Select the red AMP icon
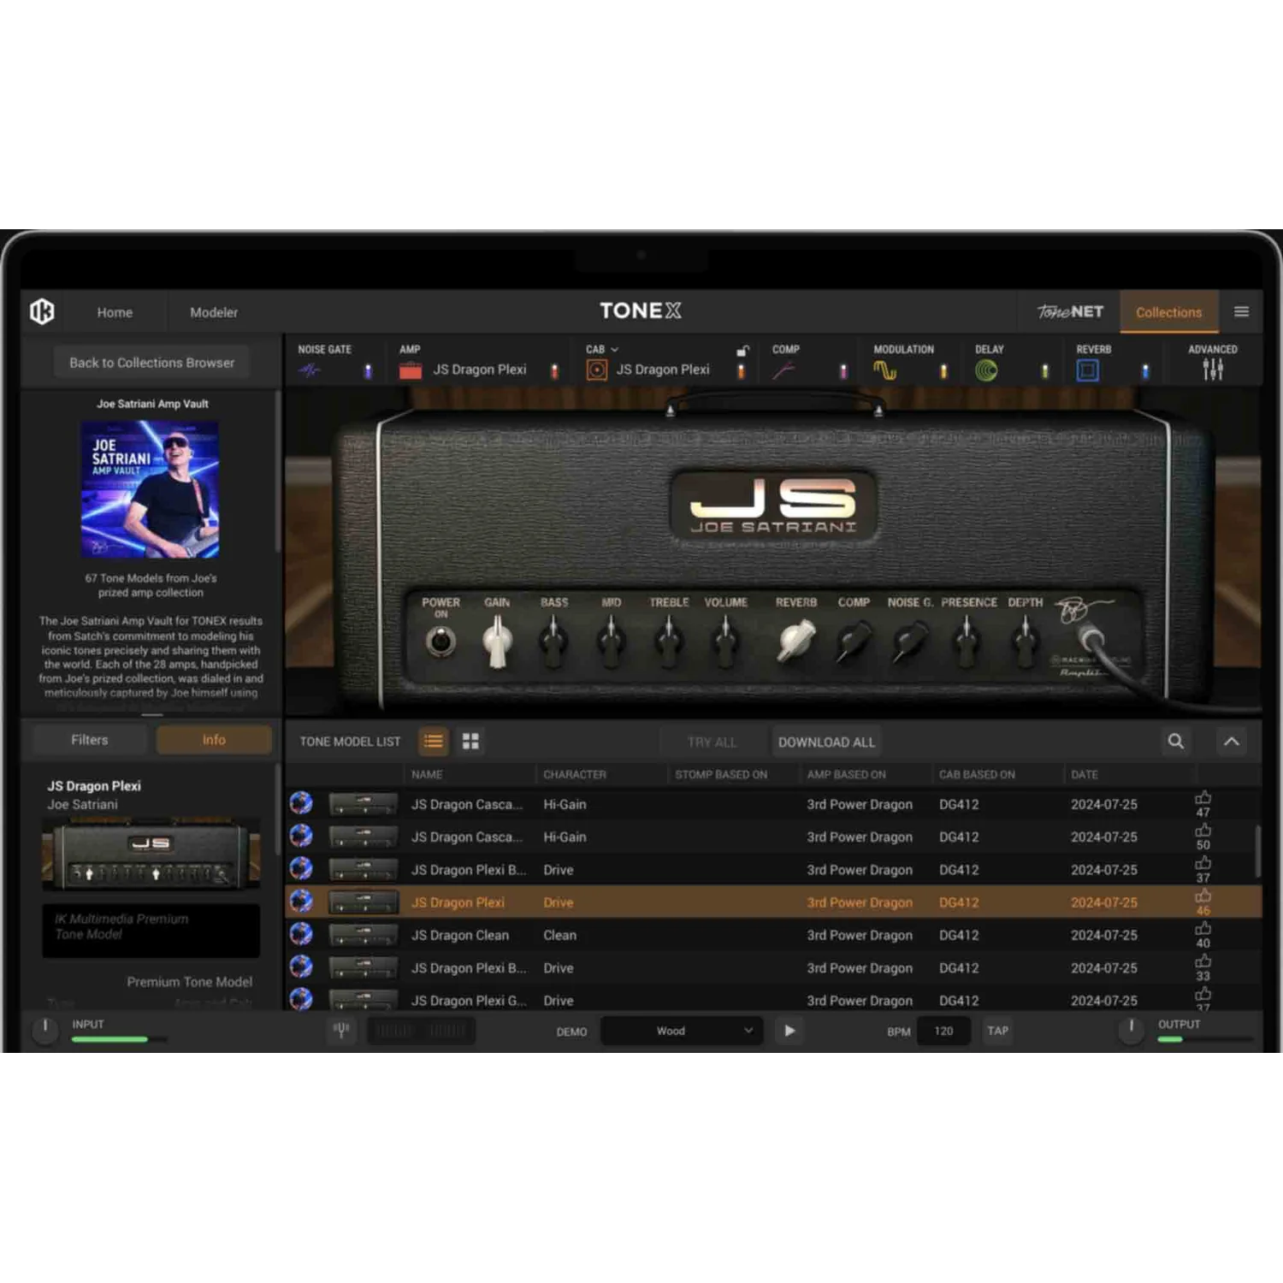The width and height of the screenshot is (1283, 1283). click(x=411, y=370)
